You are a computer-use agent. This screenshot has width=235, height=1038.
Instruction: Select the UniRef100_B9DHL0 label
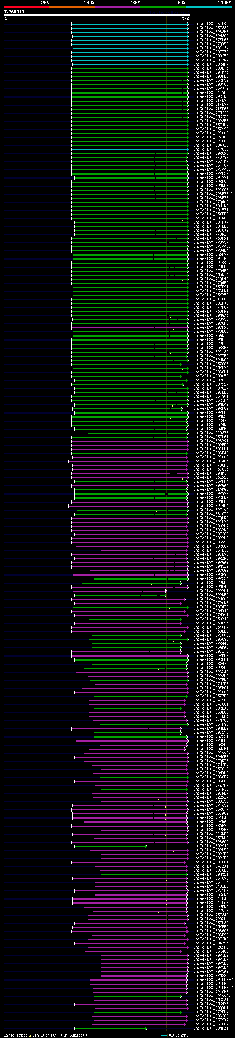point(211,76)
